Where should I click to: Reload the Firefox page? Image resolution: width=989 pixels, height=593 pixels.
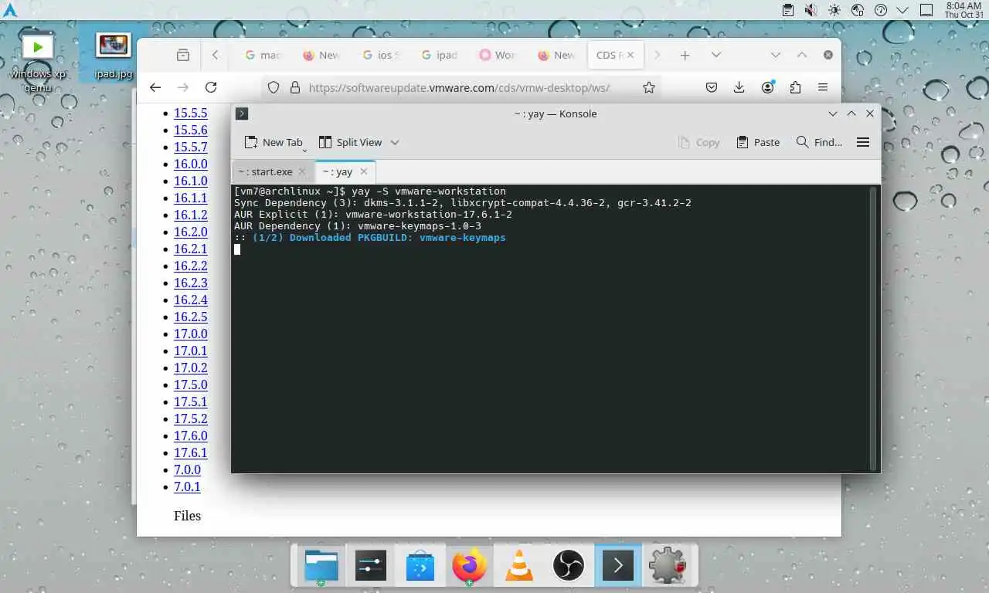click(211, 87)
